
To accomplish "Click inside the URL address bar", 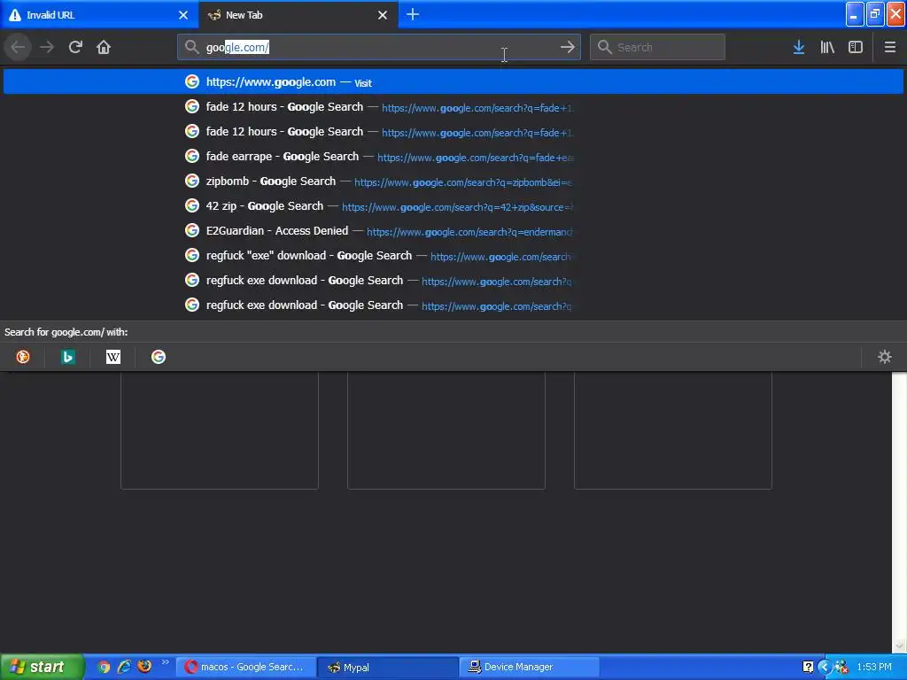I will pyautogui.click(x=379, y=47).
